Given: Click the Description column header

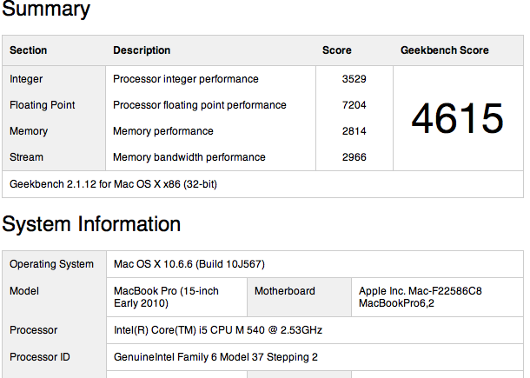Looking at the screenshot, I should pyautogui.click(x=142, y=50).
